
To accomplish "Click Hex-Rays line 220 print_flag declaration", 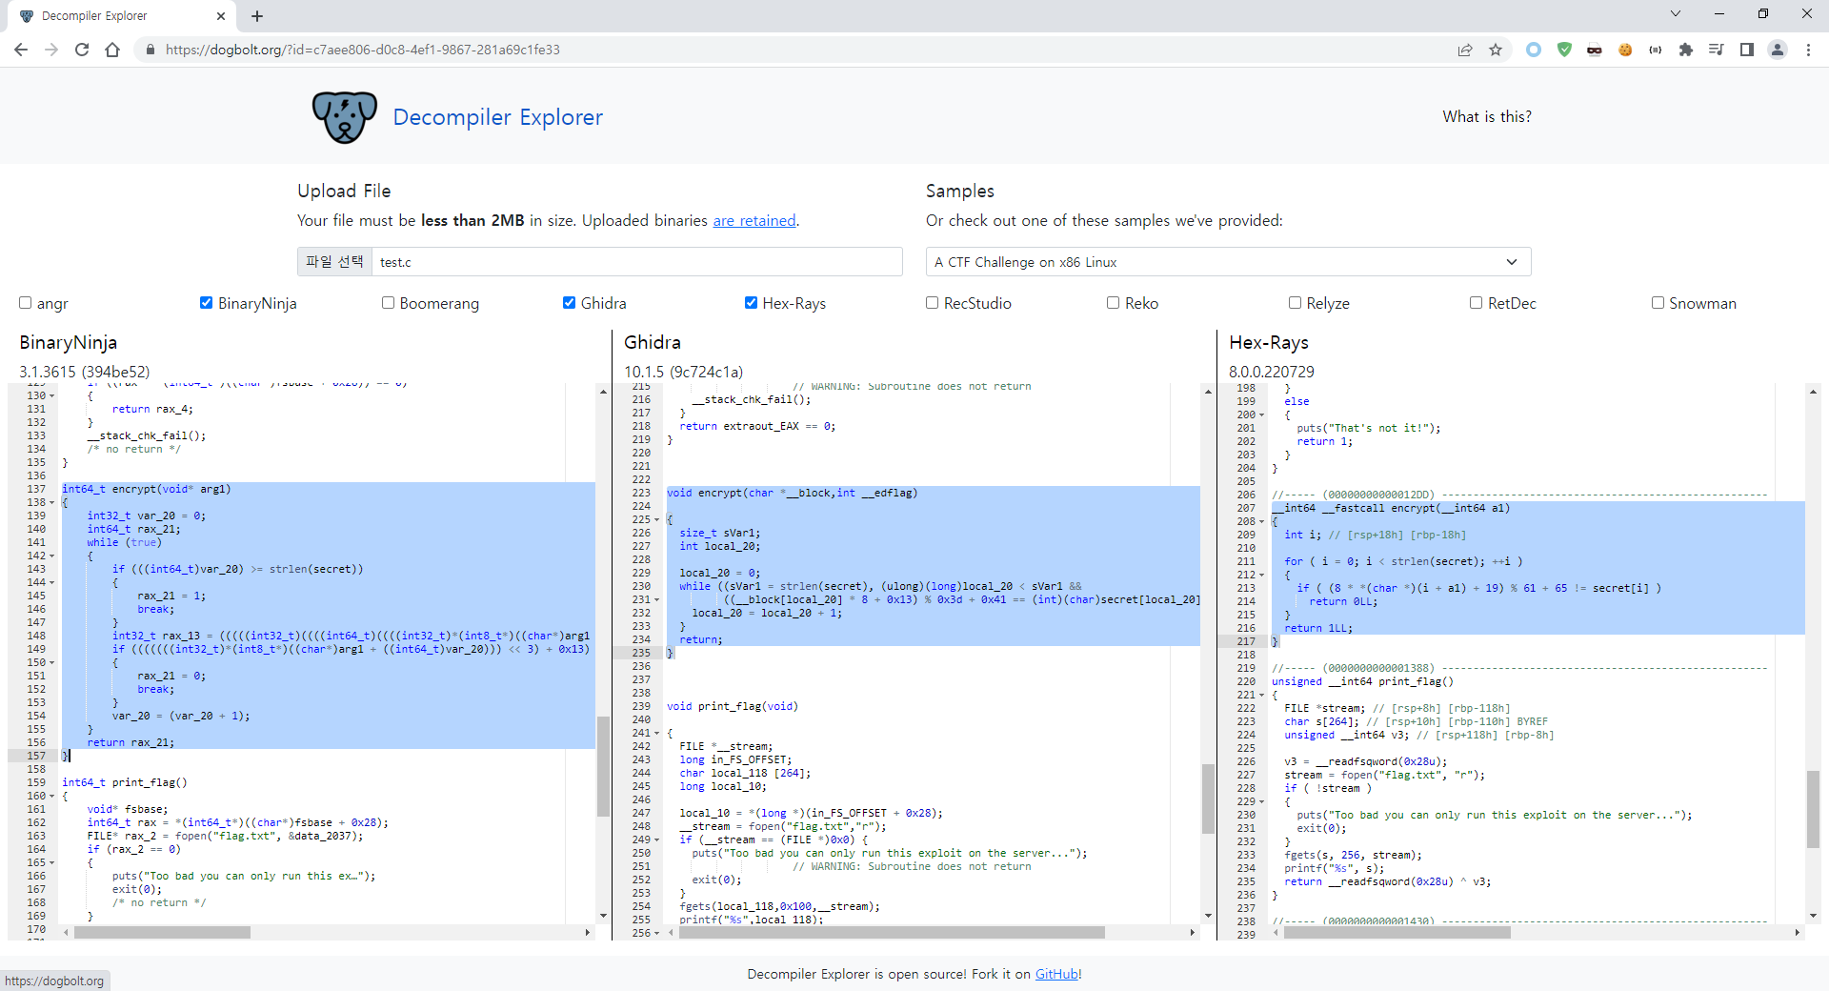I will pyautogui.click(x=1362, y=681).
